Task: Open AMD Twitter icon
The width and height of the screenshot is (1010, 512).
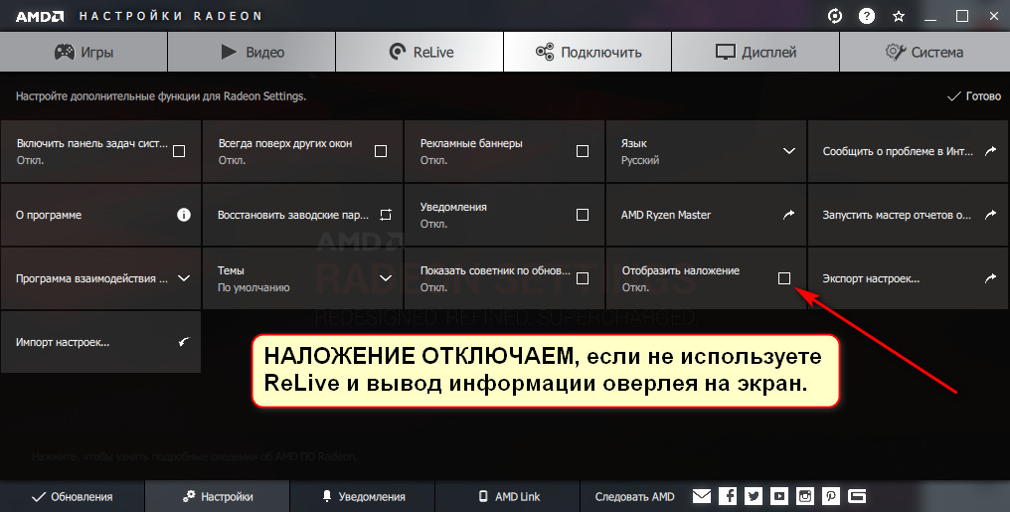Action: pos(754,496)
